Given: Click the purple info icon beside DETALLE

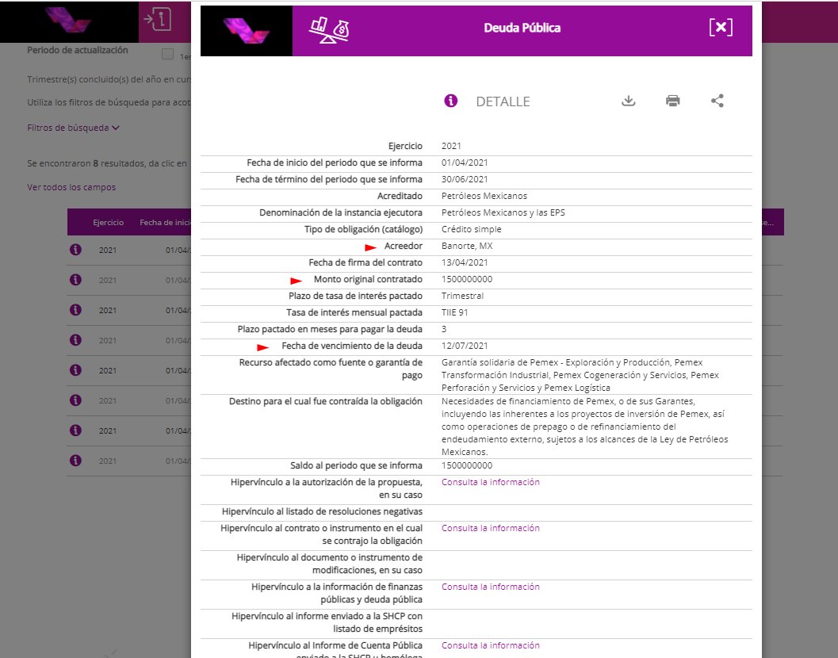Looking at the screenshot, I should [450, 101].
